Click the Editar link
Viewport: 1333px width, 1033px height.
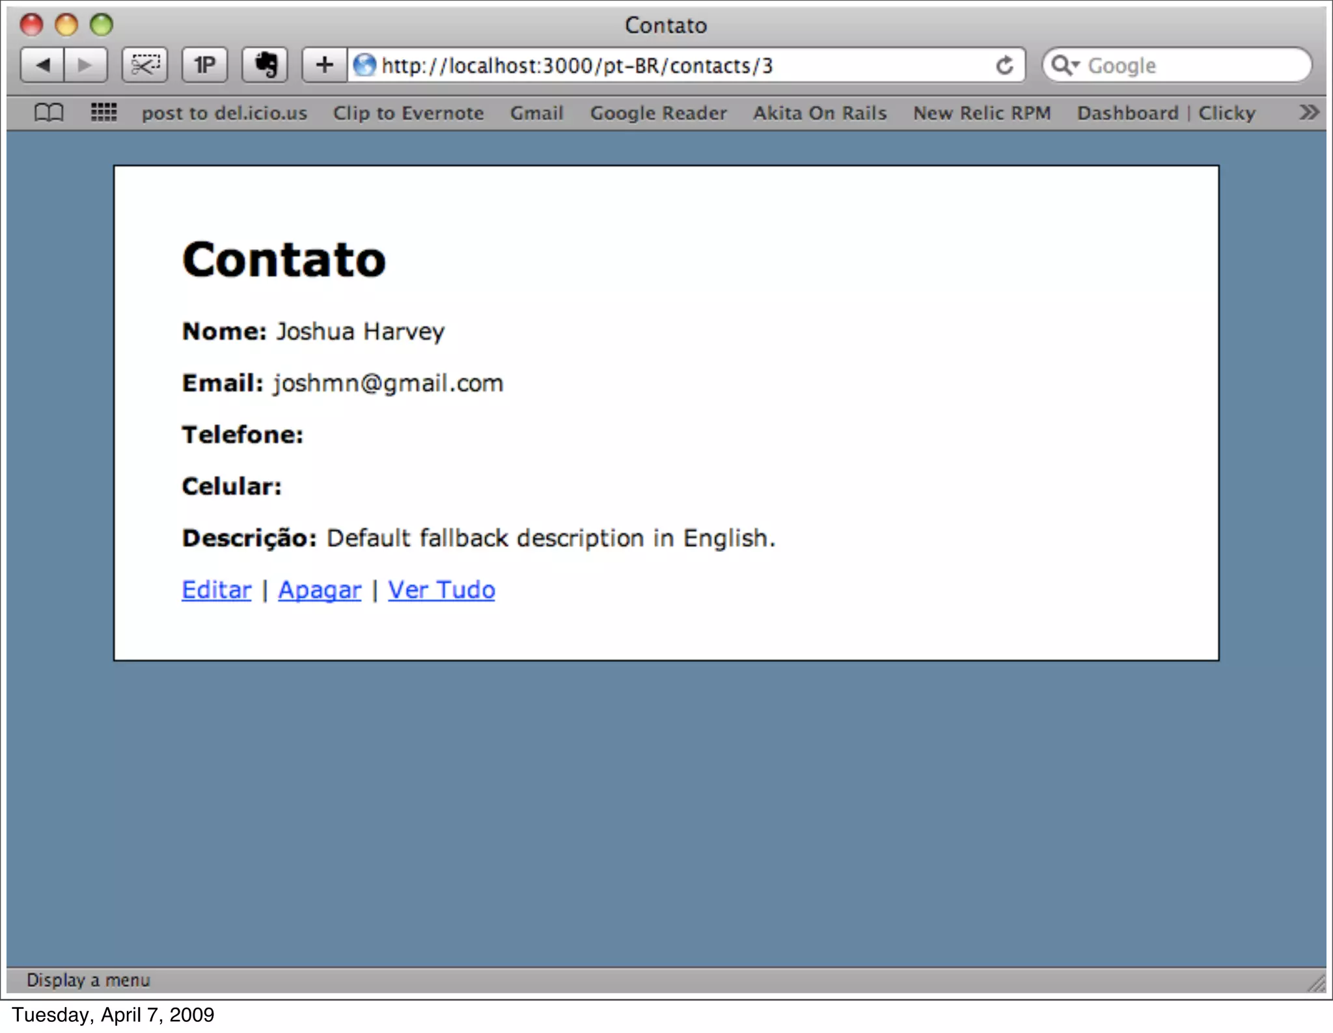click(216, 590)
